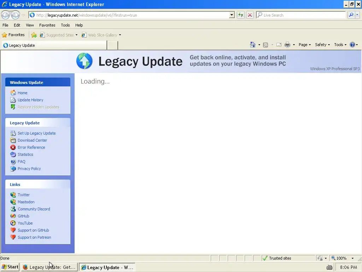Open the Restore Hidden Updates link
362x272 pixels.
(x=38, y=107)
